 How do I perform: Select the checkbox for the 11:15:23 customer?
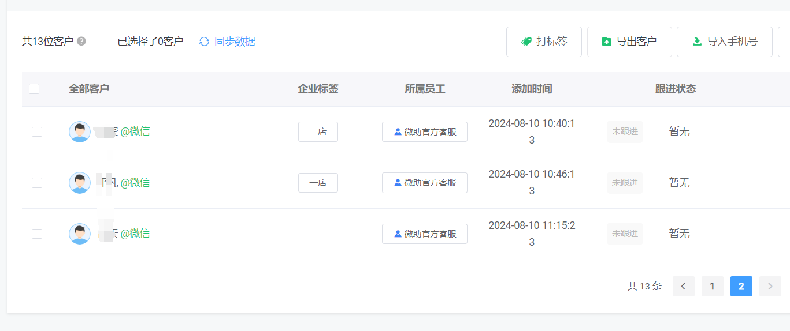coord(37,234)
